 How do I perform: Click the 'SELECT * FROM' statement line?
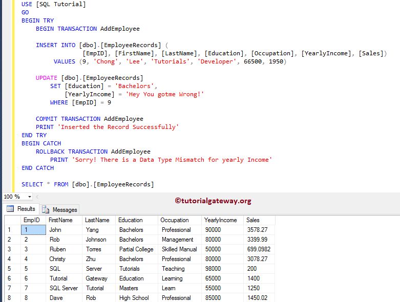[88, 184]
